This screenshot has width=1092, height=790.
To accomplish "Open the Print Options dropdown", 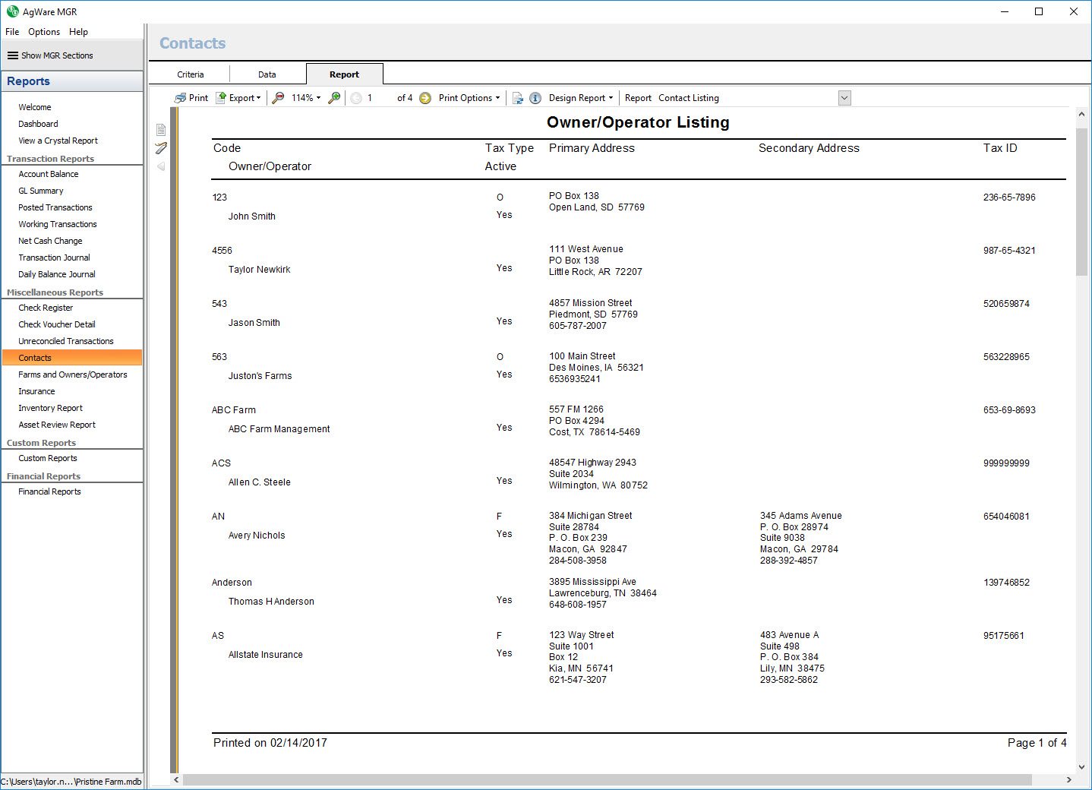I will [x=469, y=98].
